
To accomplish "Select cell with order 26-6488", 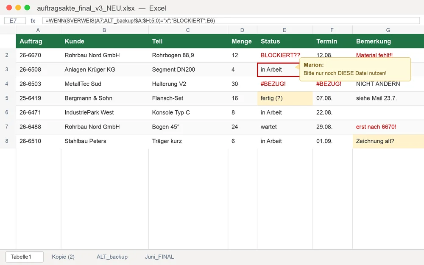I will pyautogui.click(x=39, y=127).
